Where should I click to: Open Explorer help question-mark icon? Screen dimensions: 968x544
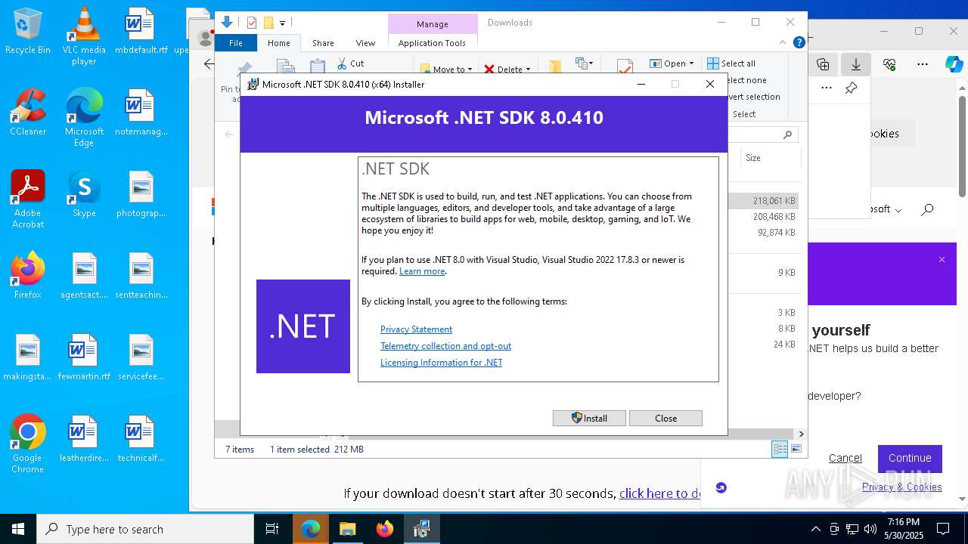799,42
